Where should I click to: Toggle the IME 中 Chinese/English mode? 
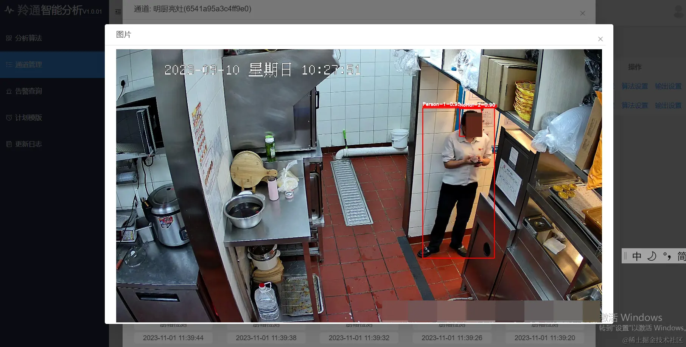tap(637, 256)
